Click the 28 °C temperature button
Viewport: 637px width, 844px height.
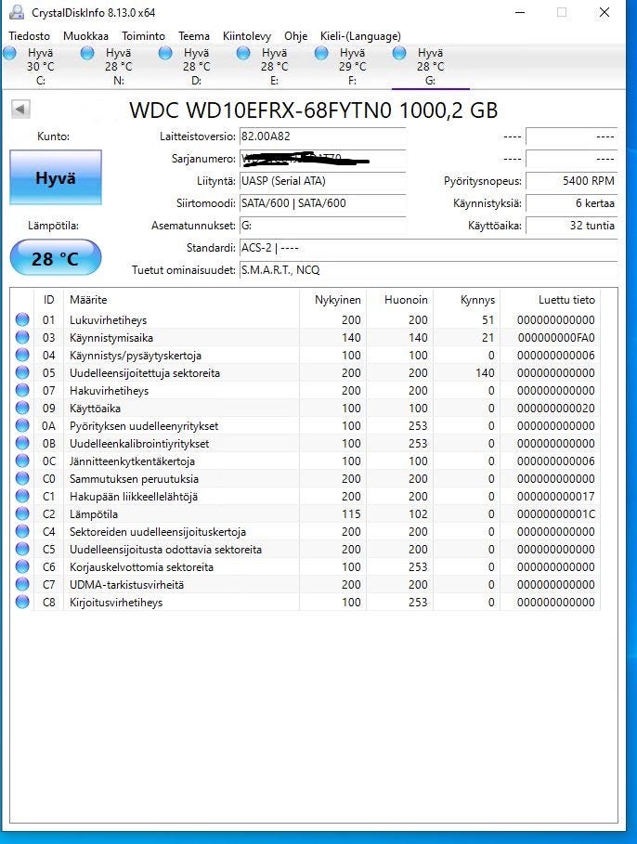point(56,258)
